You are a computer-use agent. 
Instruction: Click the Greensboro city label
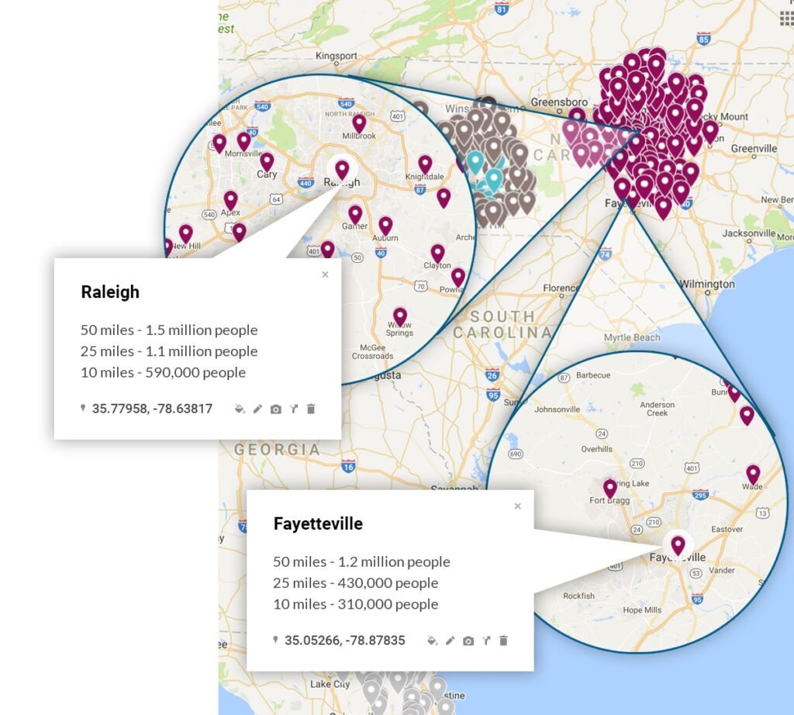559,102
